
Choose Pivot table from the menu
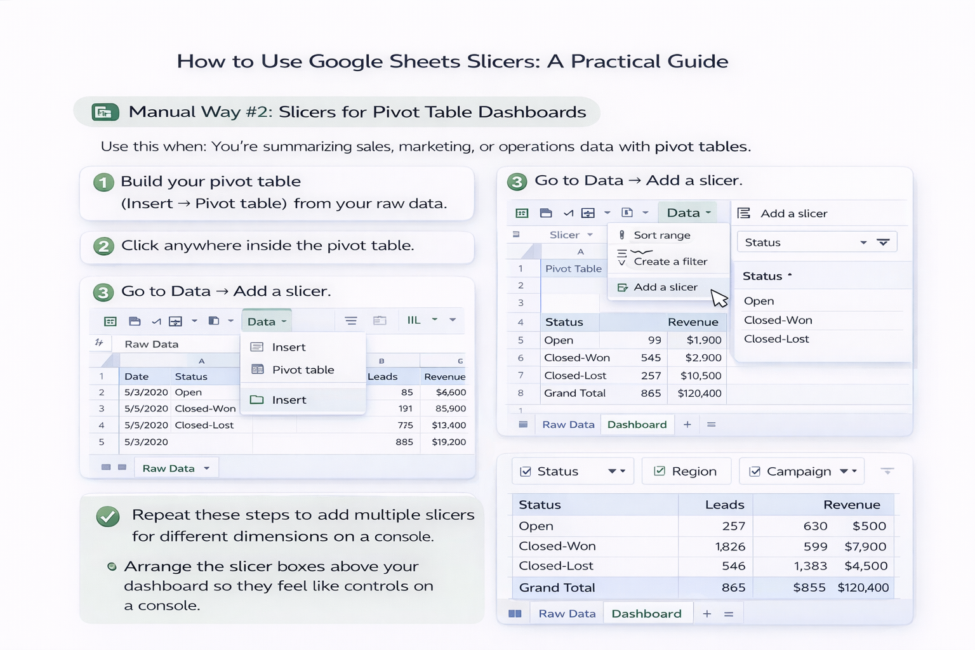303,369
